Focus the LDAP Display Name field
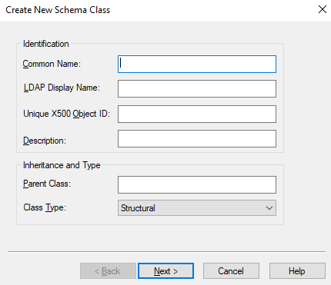This screenshot has height=285, width=331. pos(197,88)
